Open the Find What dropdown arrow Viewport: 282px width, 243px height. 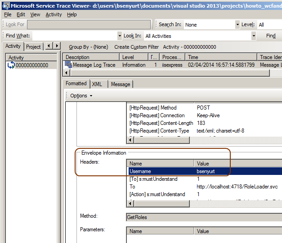click(120, 36)
